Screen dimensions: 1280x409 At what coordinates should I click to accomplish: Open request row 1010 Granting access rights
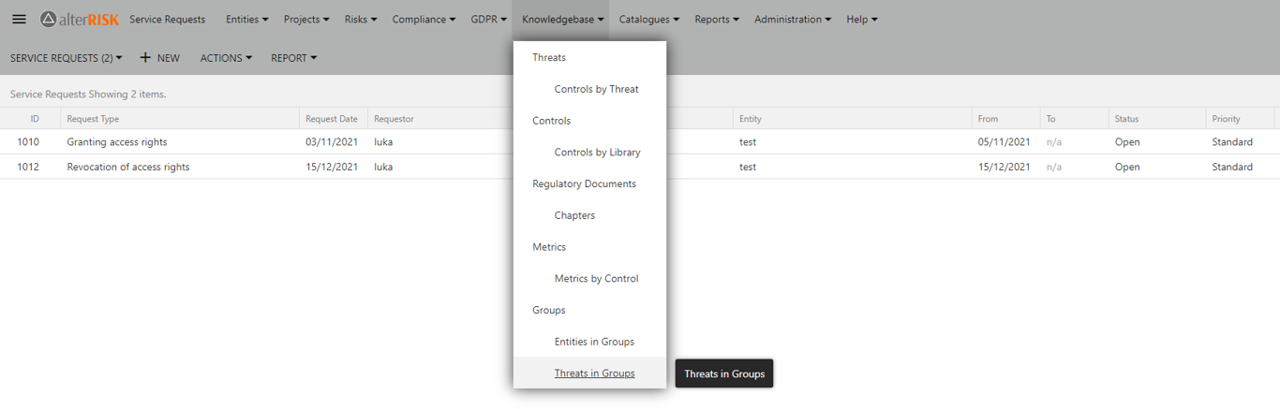(117, 142)
